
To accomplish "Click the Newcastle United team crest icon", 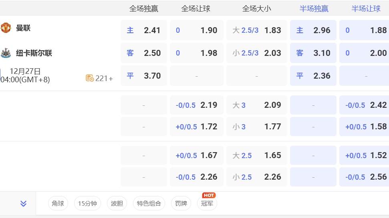I will [6, 53].
